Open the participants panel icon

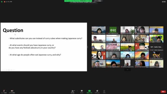click(x=73, y=91)
